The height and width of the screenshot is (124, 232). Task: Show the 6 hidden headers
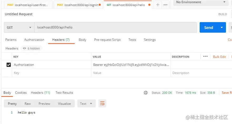tap(32, 48)
